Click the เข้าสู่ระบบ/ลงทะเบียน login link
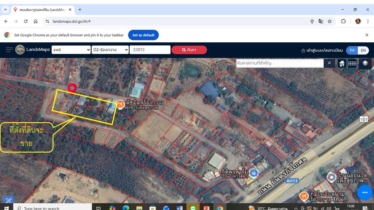 [322, 51]
